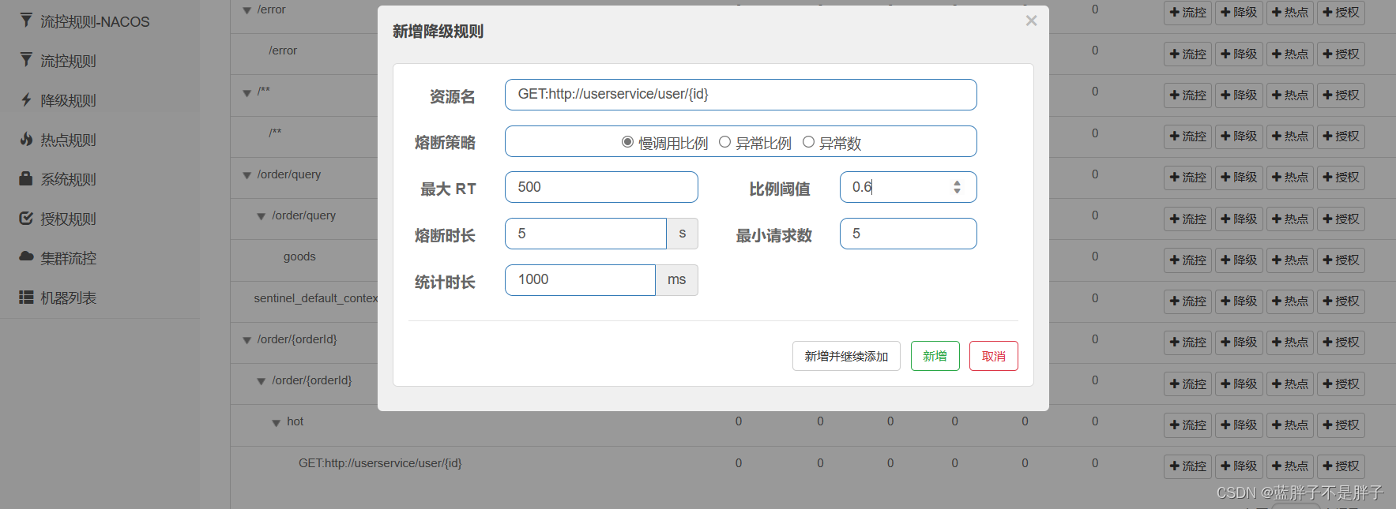Click 降级 button in top /order/{orderId} row
The image size is (1396, 509).
[x=1238, y=342]
